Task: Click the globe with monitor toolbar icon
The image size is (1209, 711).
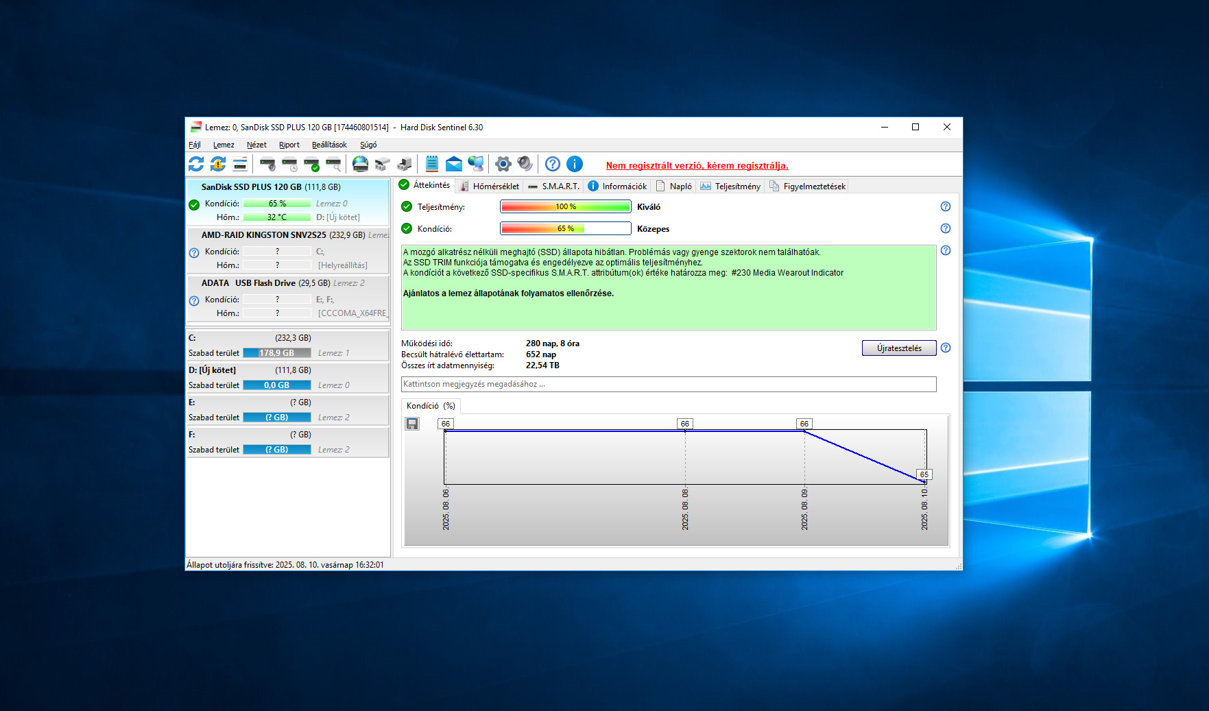Action: point(476,164)
